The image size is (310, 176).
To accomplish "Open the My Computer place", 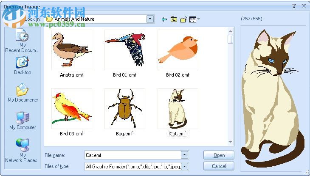I will point(23,121).
